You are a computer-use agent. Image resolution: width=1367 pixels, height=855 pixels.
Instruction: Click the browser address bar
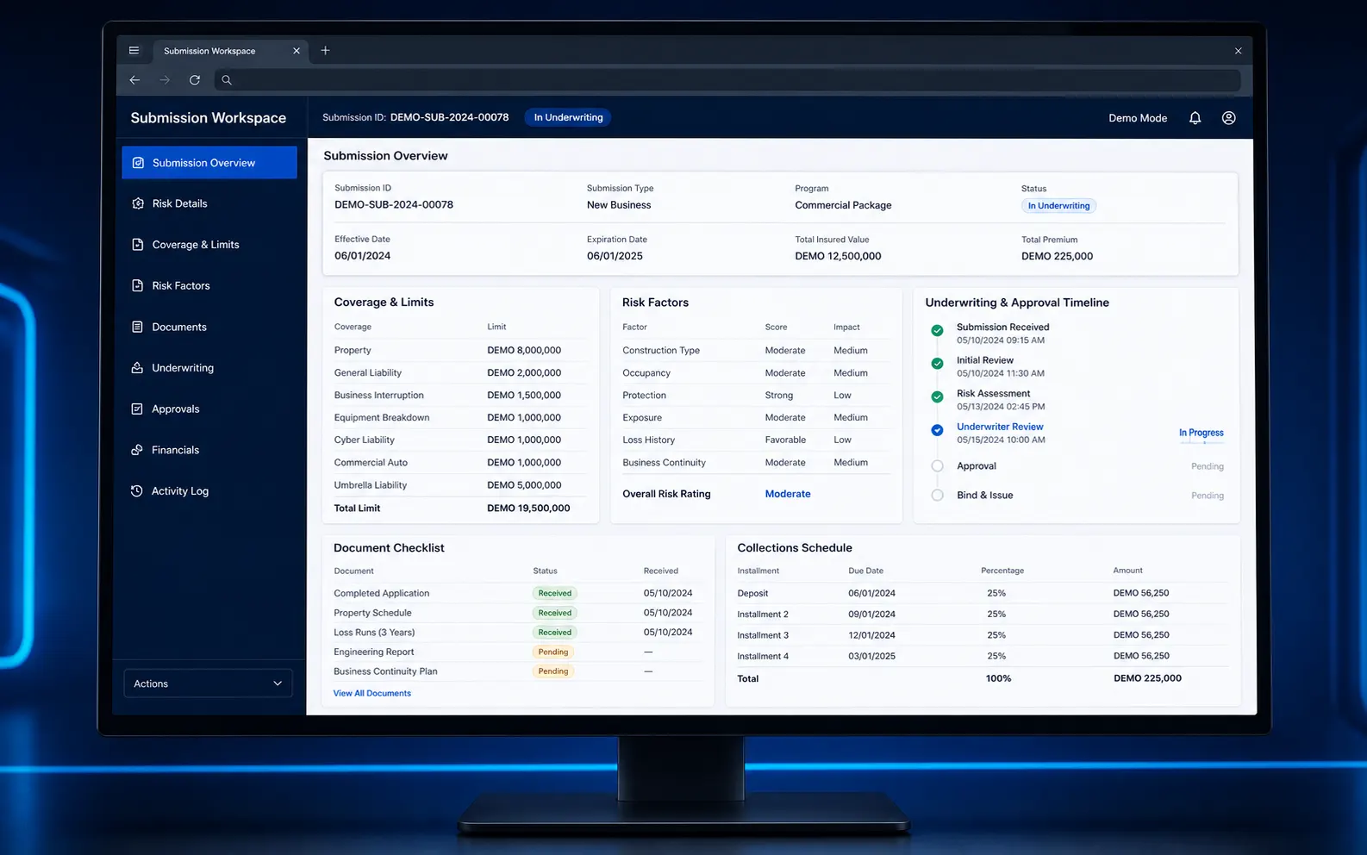(727, 80)
